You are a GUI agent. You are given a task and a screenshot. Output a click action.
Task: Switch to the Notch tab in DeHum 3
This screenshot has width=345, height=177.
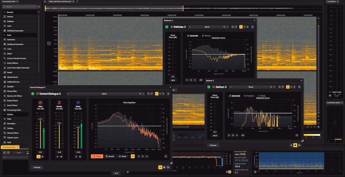(x=262, y=96)
